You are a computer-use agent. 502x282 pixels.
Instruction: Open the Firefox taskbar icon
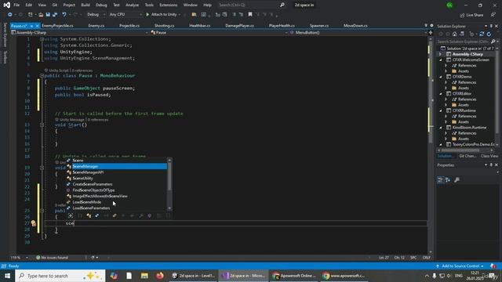click(x=160, y=276)
